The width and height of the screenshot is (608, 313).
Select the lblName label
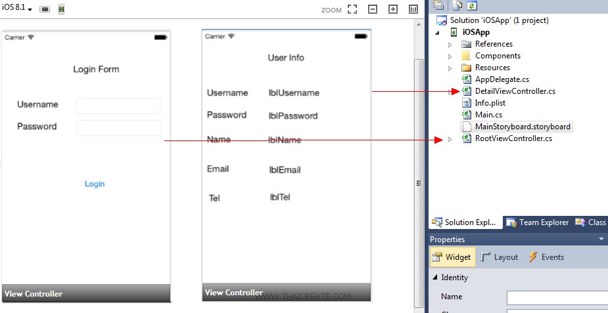point(285,140)
